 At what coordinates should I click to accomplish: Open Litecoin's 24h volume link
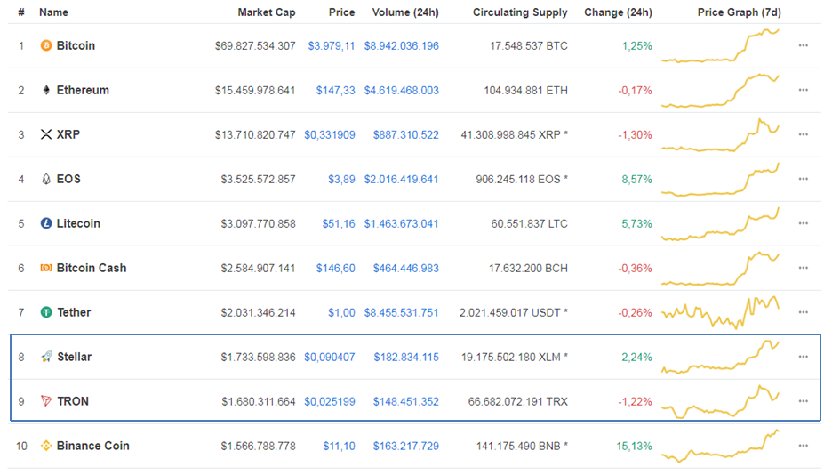tap(401, 223)
